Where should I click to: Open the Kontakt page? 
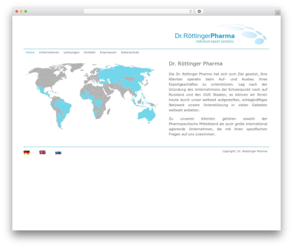tap(90, 52)
